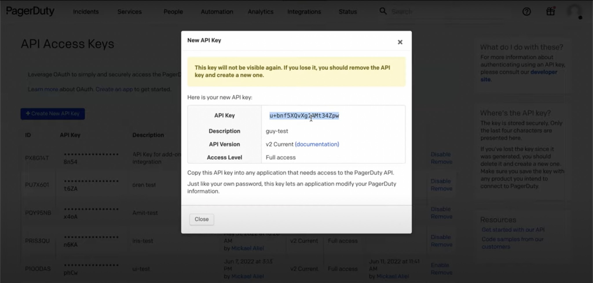593x283 pixels.
Task: Click the search magnifier icon
Action: (383, 11)
